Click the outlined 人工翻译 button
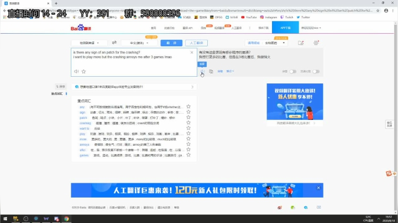 (x=196, y=43)
